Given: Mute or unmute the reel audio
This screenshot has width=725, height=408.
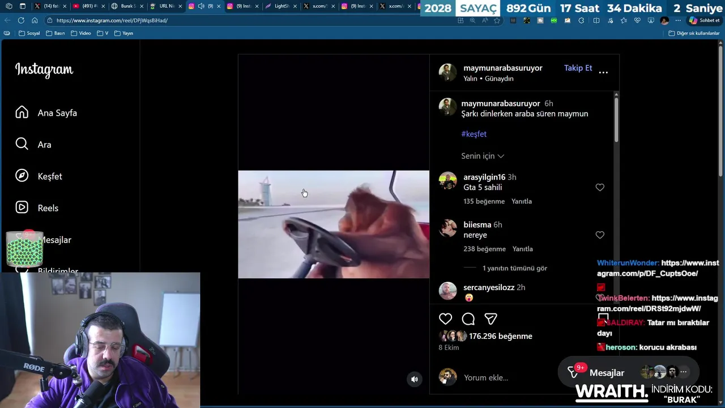Looking at the screenshot, I should click(415, 380).
